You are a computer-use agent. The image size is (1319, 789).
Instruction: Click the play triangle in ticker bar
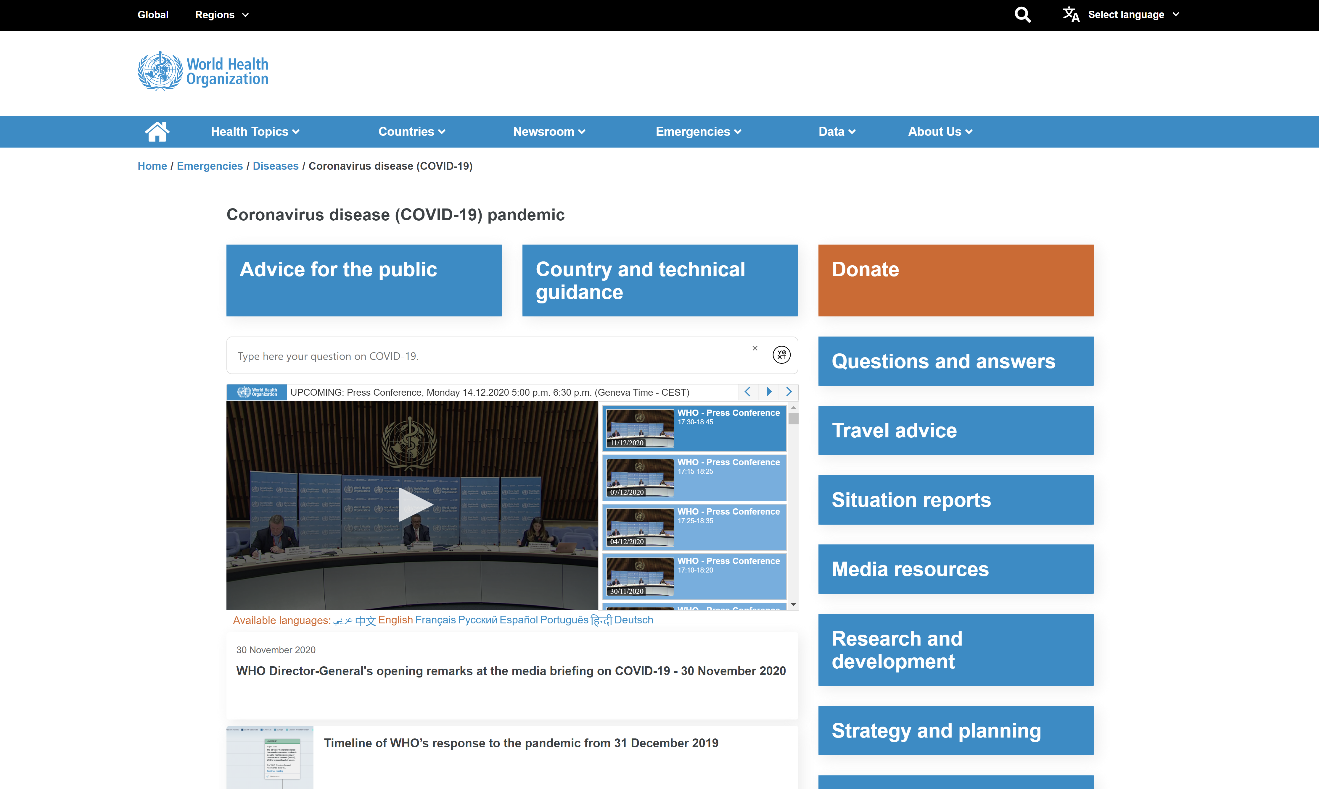pyautogui.click(x=768, y=392)
